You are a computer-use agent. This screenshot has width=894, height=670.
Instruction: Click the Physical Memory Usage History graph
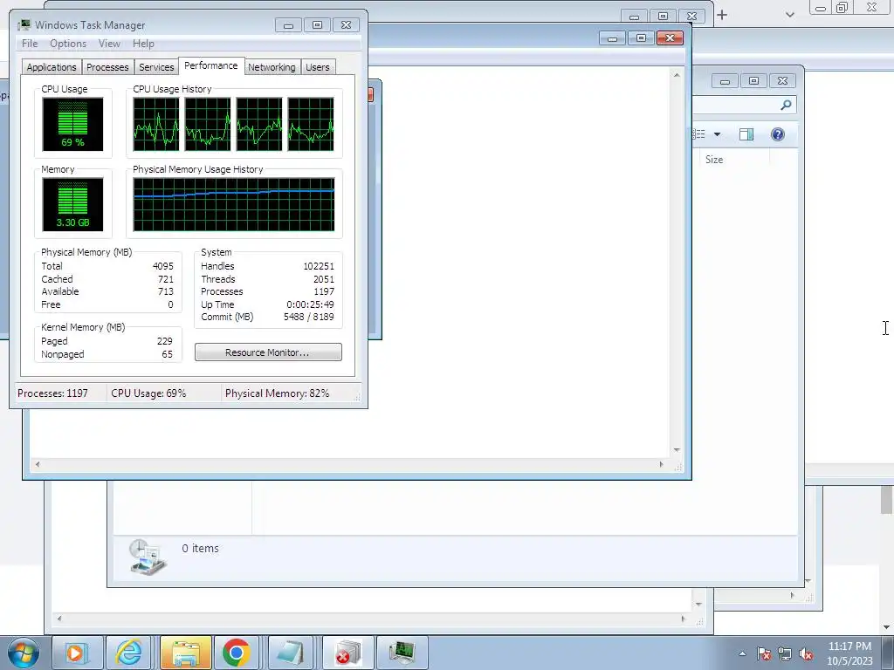point(234,204)
